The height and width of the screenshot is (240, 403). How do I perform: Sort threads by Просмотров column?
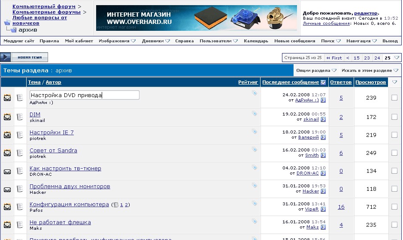(371, 82)
